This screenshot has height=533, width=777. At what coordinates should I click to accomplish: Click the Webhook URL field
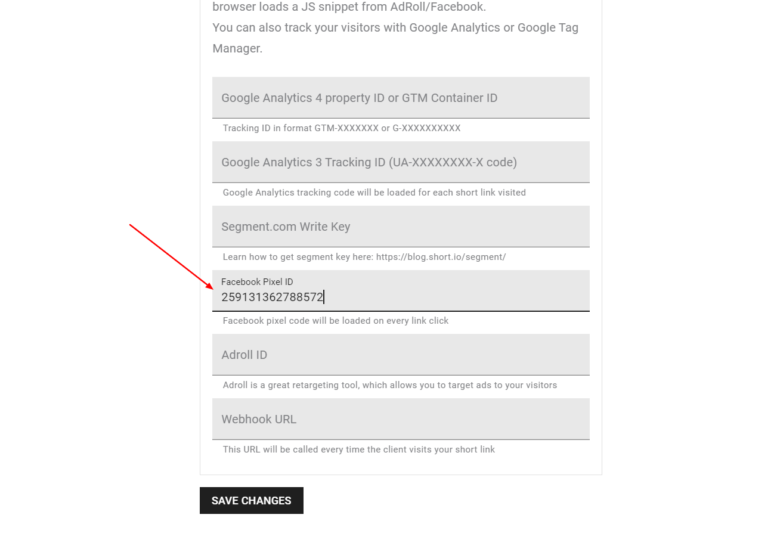401,419
